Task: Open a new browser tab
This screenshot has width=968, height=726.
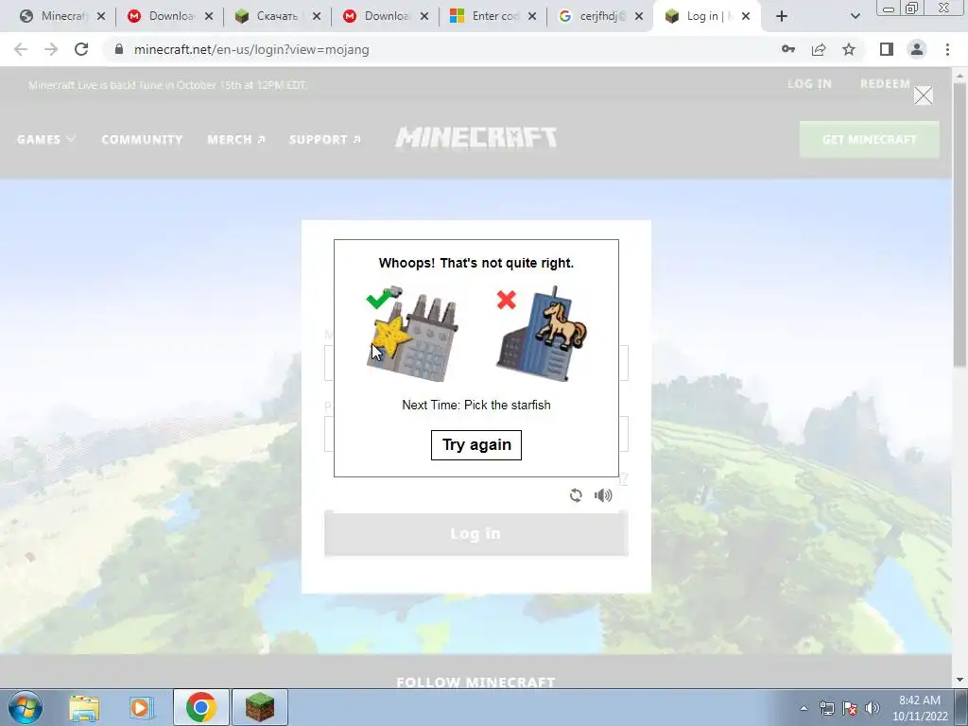Action: click(x=782, y=16)
